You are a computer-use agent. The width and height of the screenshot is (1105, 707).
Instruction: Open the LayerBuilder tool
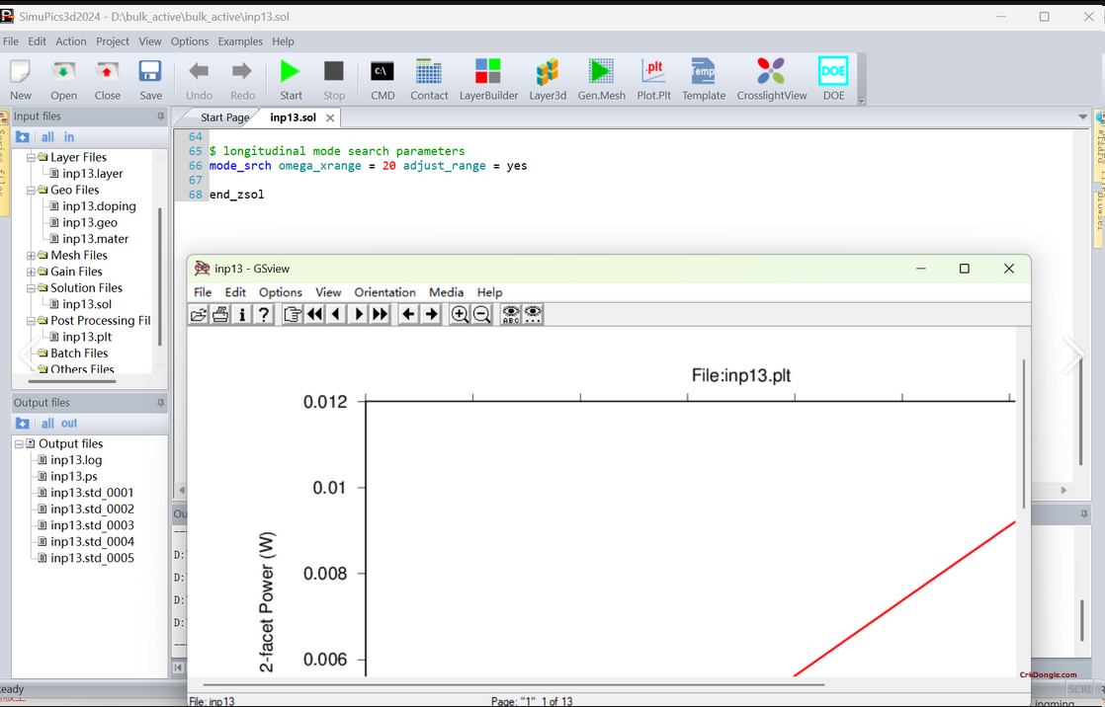488,79
